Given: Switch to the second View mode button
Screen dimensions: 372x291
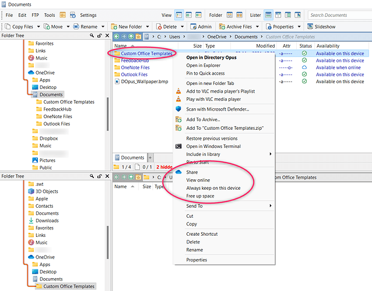Looking at the screenshot, I should [x=189, y=15].
